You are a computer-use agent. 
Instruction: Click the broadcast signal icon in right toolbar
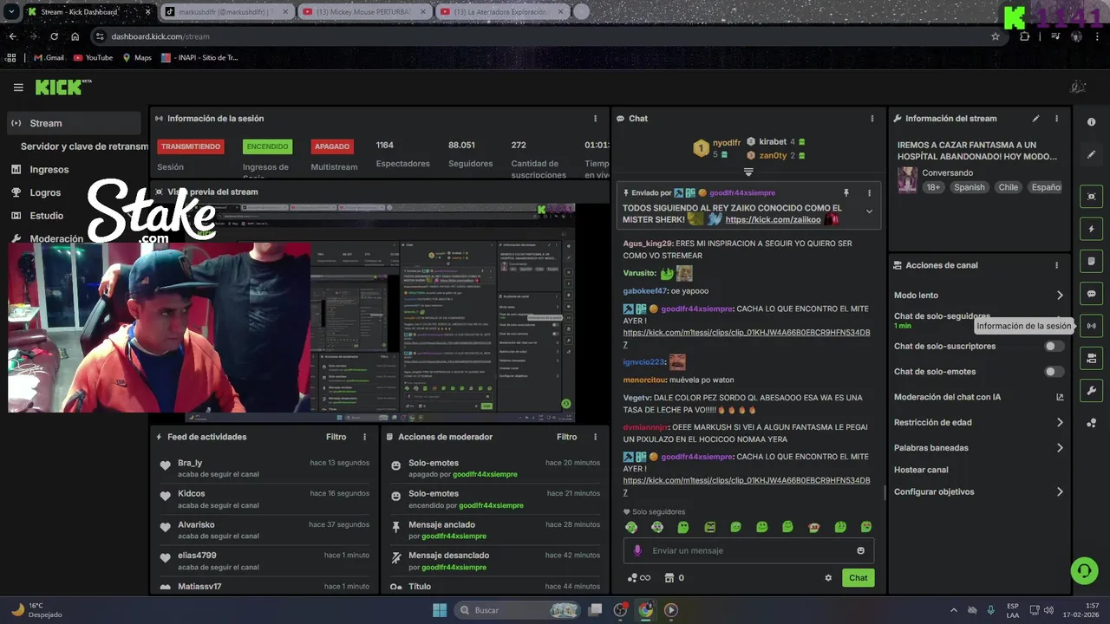point(1091,326)
